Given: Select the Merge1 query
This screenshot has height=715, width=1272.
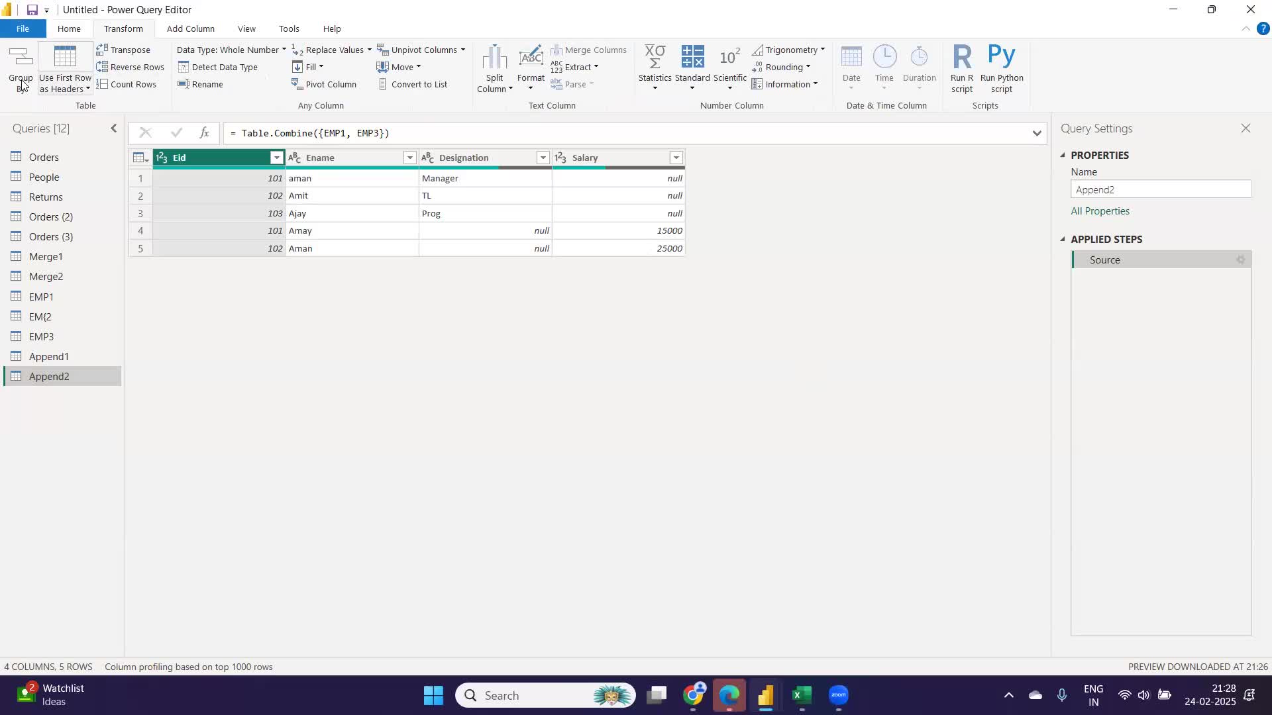Looking at the screenshot, I should (62, 256).
